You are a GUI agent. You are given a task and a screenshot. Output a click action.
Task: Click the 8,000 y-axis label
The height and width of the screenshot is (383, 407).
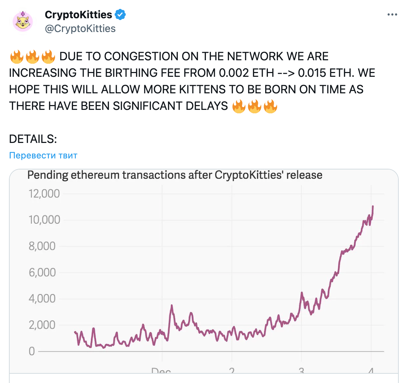[42, 246]
